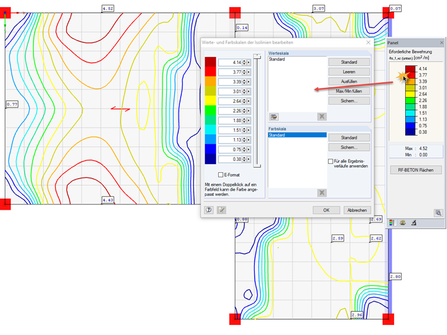This screenshot has height=335, width=447.
Task: Select the balance scale factors icon in Panel
Action: click(x=402, y=223)
